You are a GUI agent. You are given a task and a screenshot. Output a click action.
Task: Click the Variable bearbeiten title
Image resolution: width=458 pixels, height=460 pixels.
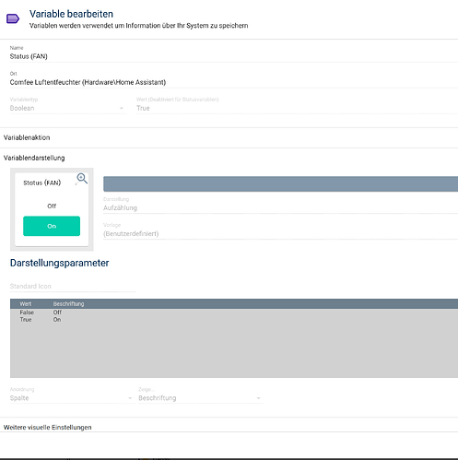point(71,14)
